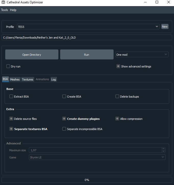Toggle Separate textures BSA checkbox
This screenshot has width=174, height=185.
tap(11, 129)
